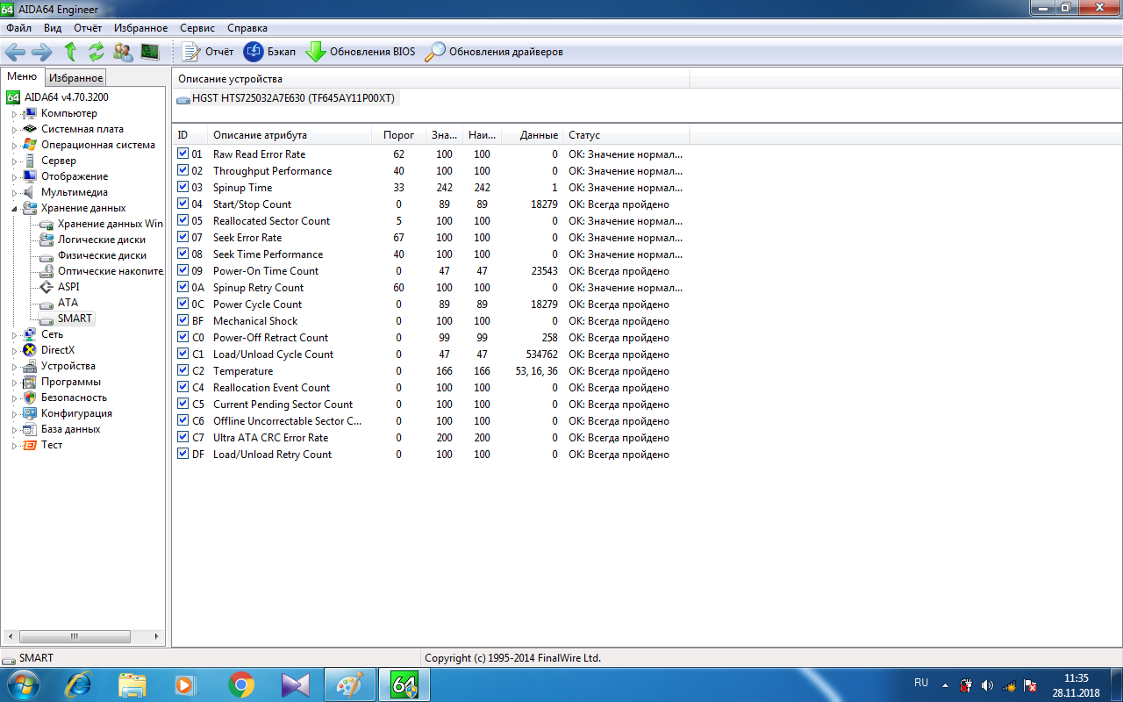Toggle the Temperature attribute checkbox

182,370
